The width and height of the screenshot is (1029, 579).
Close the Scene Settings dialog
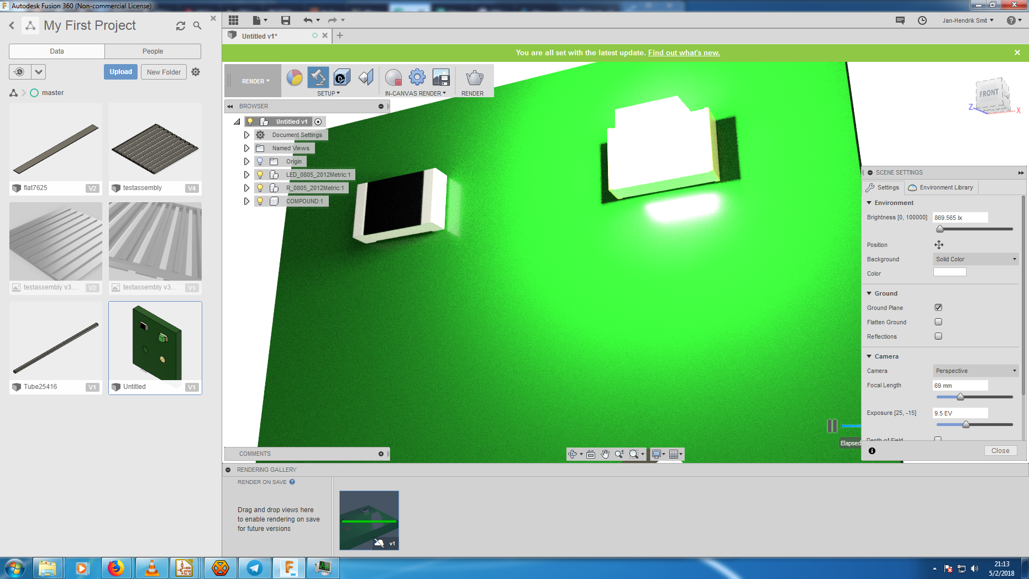pos(1000,451)
